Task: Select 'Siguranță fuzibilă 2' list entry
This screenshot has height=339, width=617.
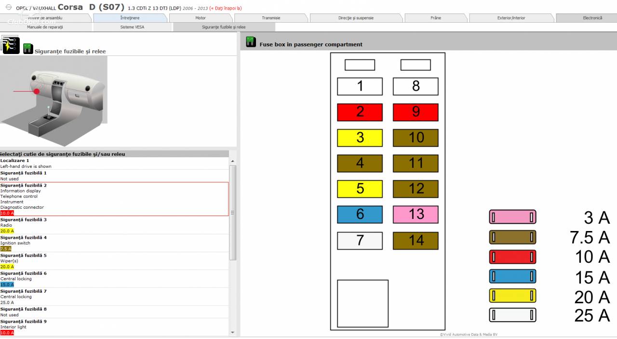Action: pos(114,199)
